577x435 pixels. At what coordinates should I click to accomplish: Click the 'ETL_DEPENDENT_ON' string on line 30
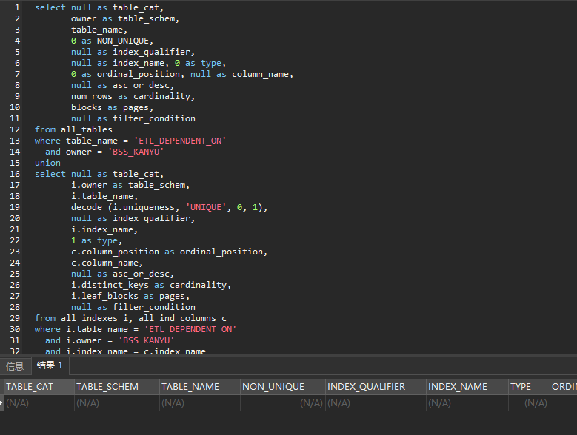click(190, 329)
